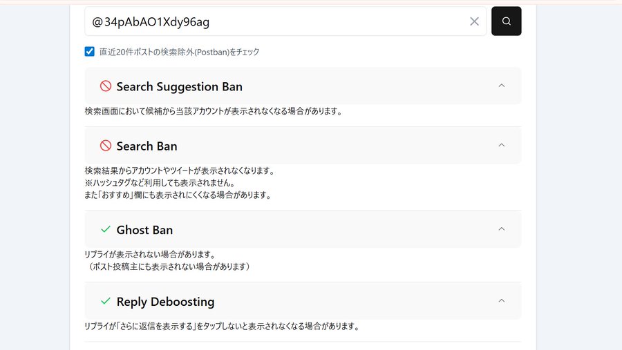Focus the @34pAbAO1Xdy96ag username input field
This screenshot has width=622, height=350.
tap(276, 21)
